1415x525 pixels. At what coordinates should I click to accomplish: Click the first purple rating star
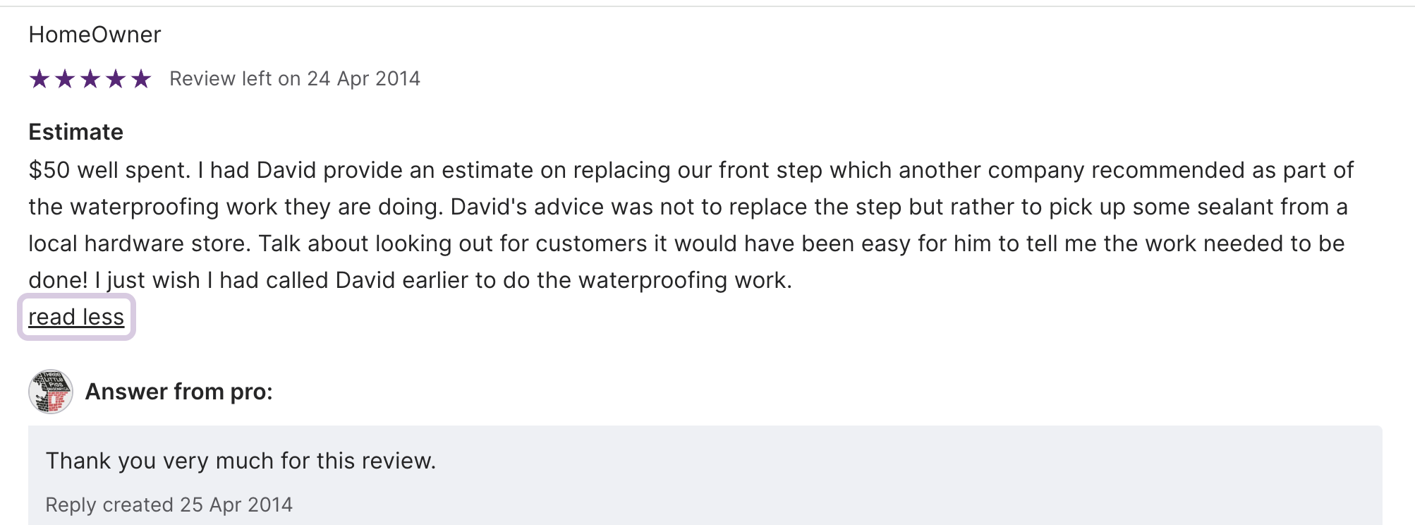point(40,79)
